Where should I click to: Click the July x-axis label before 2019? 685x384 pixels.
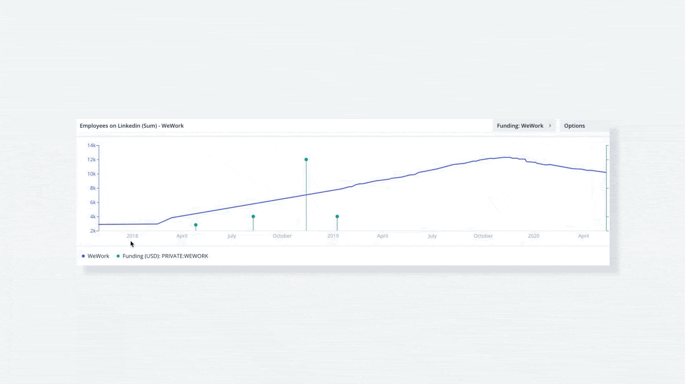231,236
